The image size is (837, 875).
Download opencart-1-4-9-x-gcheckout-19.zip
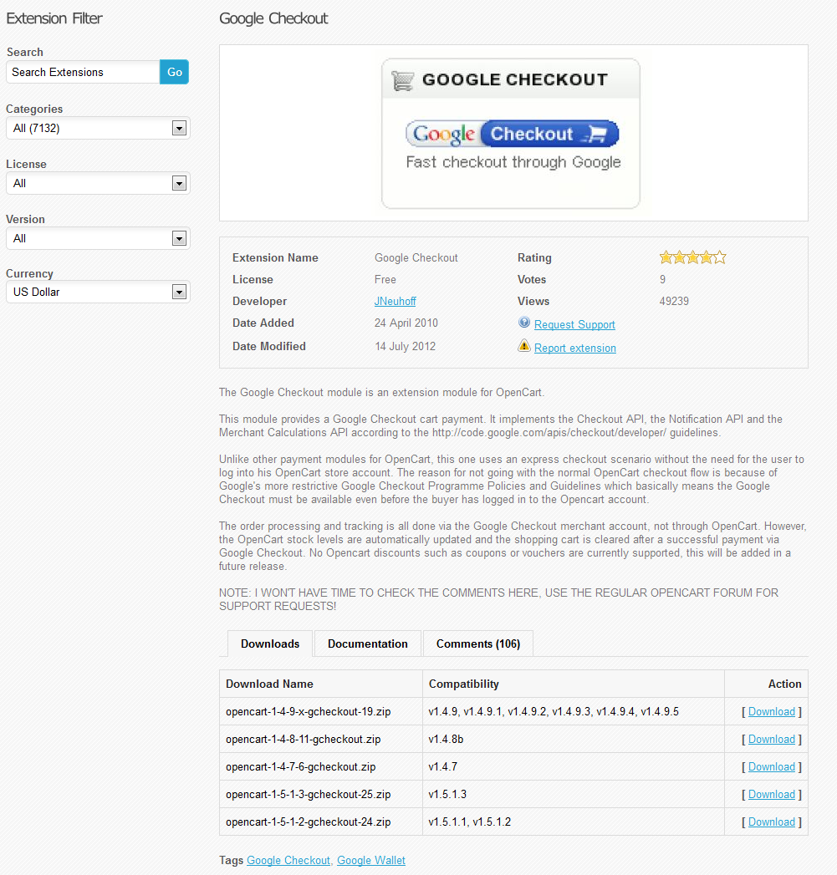pyautogui.click(x=771, y=712)
